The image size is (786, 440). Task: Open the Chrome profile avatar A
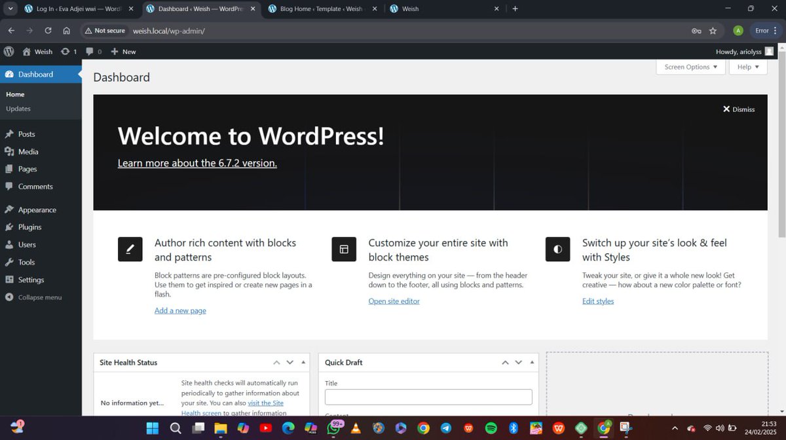pyautogui.click(x=738, y=31)
